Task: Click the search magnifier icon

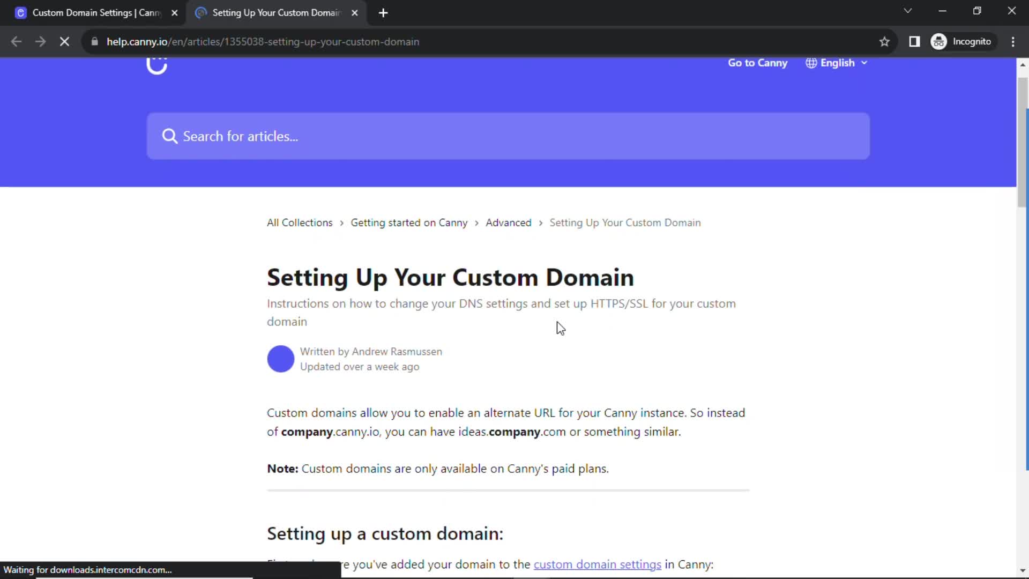Action: 169,136
